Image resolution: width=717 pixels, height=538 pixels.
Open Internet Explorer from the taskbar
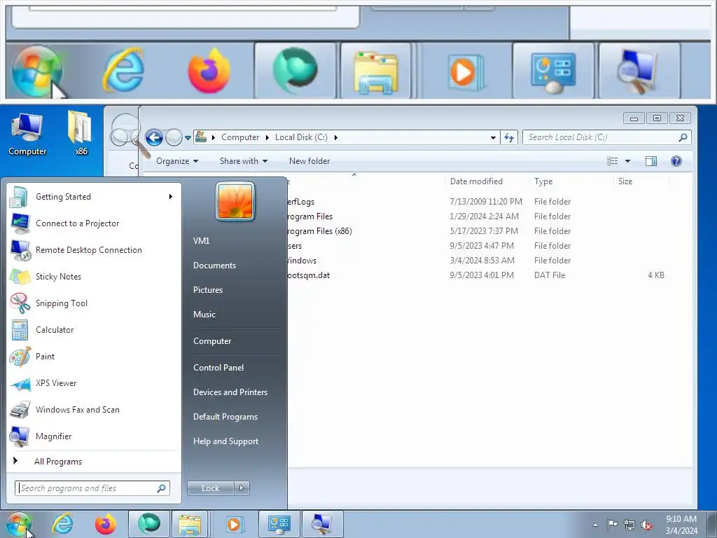pos(62,524)
